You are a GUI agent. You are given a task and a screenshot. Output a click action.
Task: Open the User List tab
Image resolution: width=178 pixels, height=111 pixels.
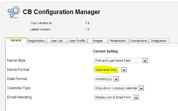point(57,41)
